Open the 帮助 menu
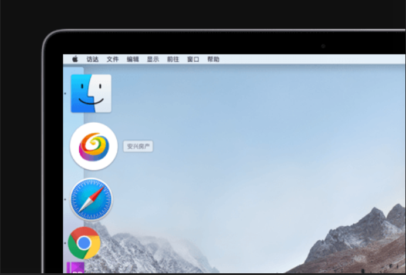 (x=214, y=59)
